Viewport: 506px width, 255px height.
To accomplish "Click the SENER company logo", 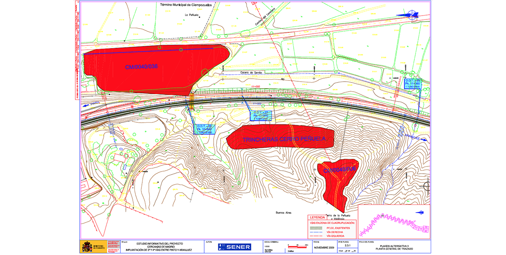I will point(234,247).
